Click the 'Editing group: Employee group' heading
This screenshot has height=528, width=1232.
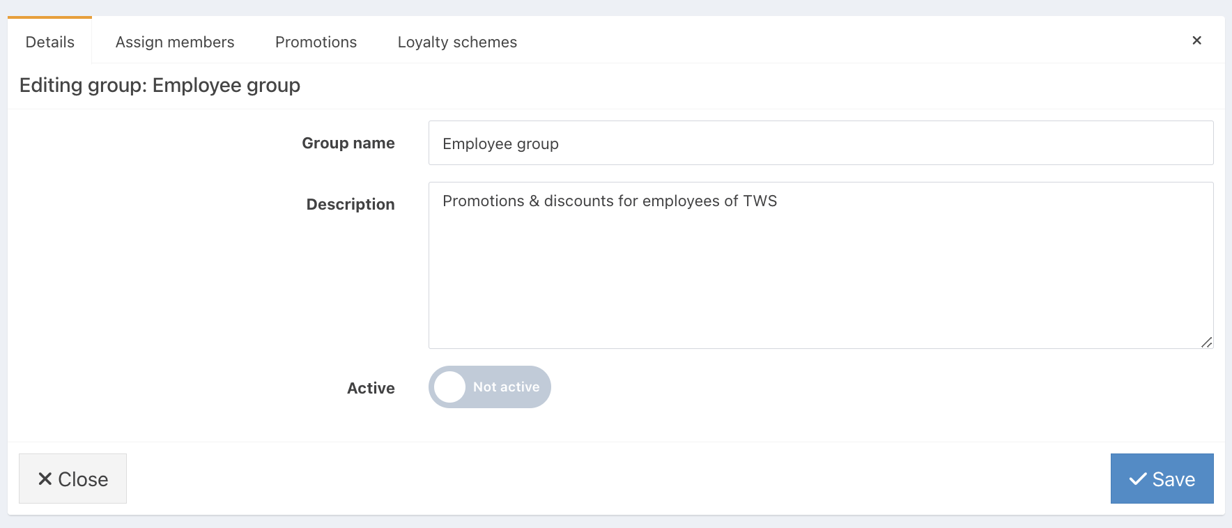(160, 85)
